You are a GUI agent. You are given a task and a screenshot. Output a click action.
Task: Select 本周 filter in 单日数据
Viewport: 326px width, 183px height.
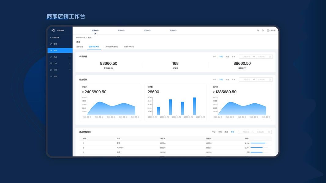click(x=221, y=57)
